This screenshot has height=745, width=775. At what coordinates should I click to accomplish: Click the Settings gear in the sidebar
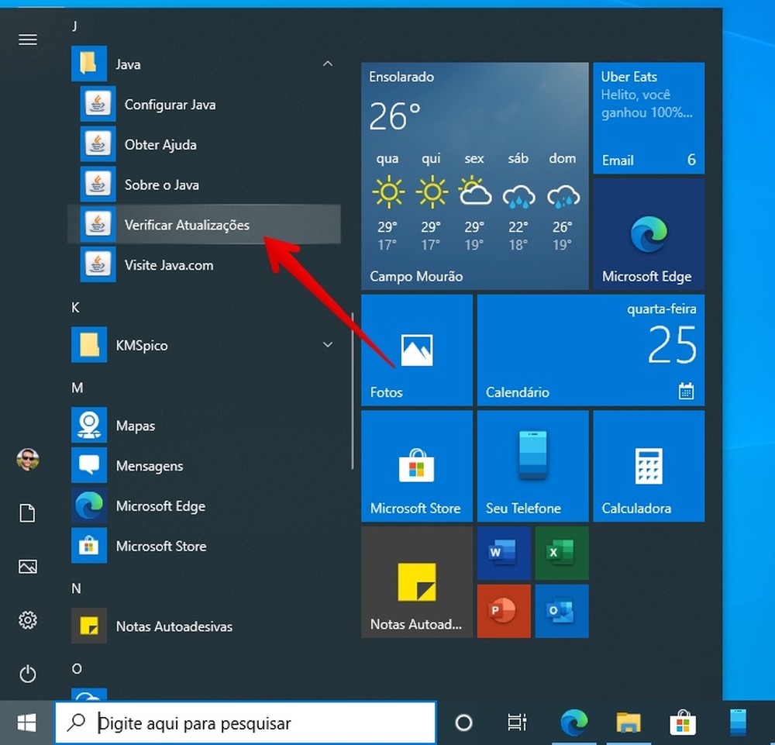coord(27,620)
